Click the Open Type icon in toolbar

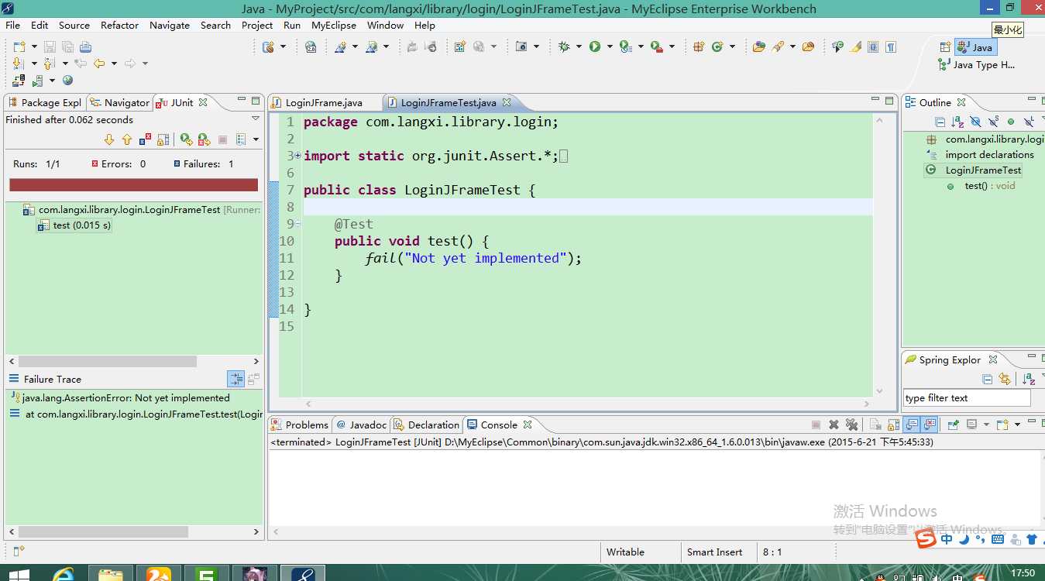tap(758, 46)
